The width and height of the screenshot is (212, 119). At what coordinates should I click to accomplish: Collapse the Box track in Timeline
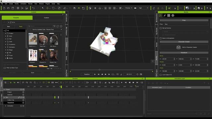click(4, 98)
